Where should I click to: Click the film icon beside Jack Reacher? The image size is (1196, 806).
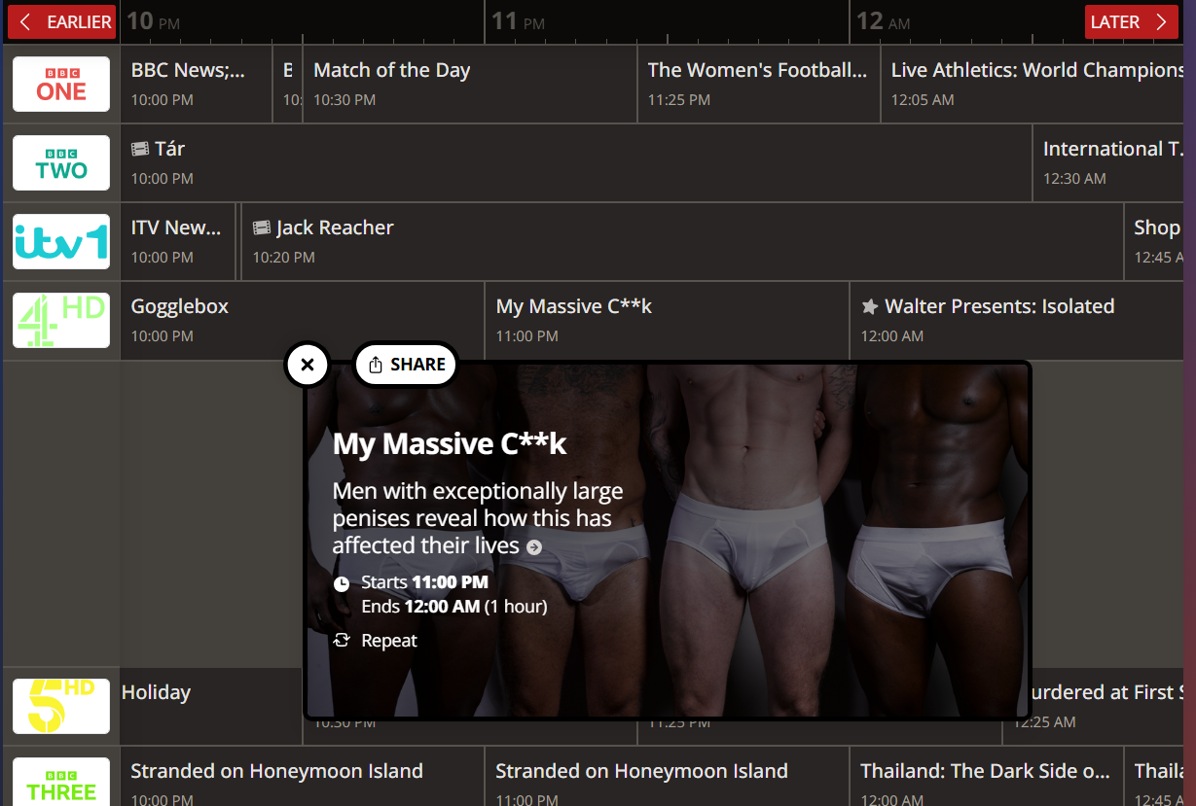tap(262, 228)
